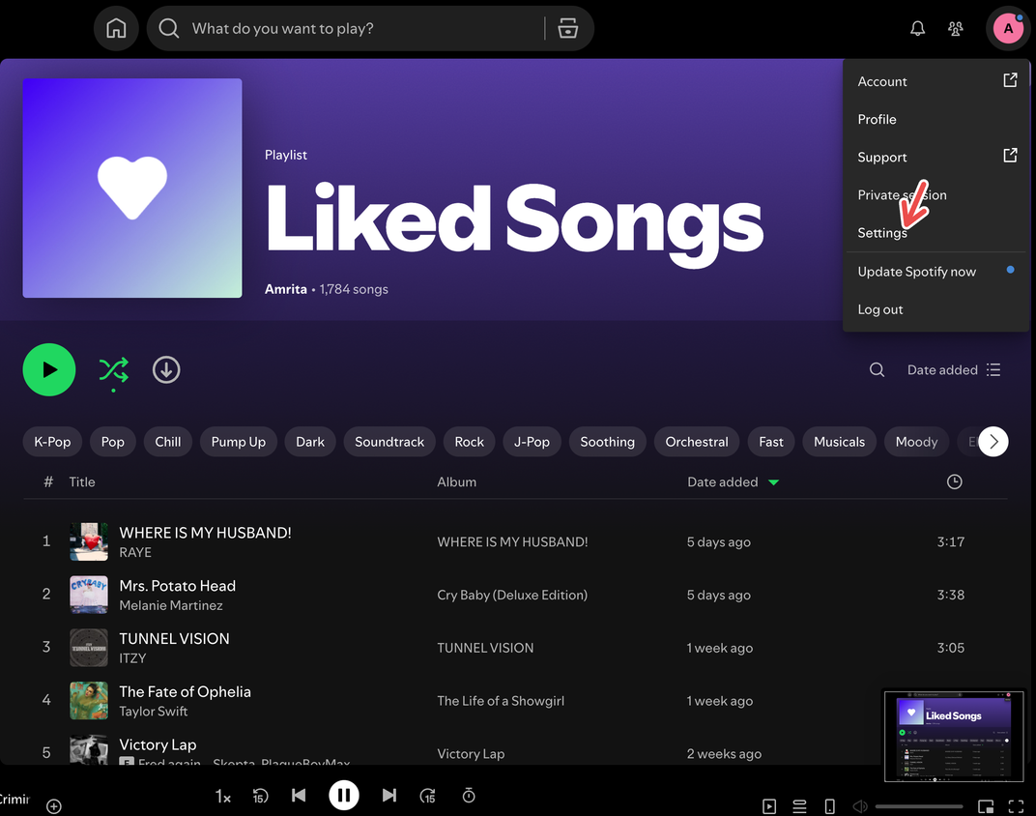Select Mrs. Potato Head album art
The height and width of the screenshot is (816, 1036).
click(89, 595)
